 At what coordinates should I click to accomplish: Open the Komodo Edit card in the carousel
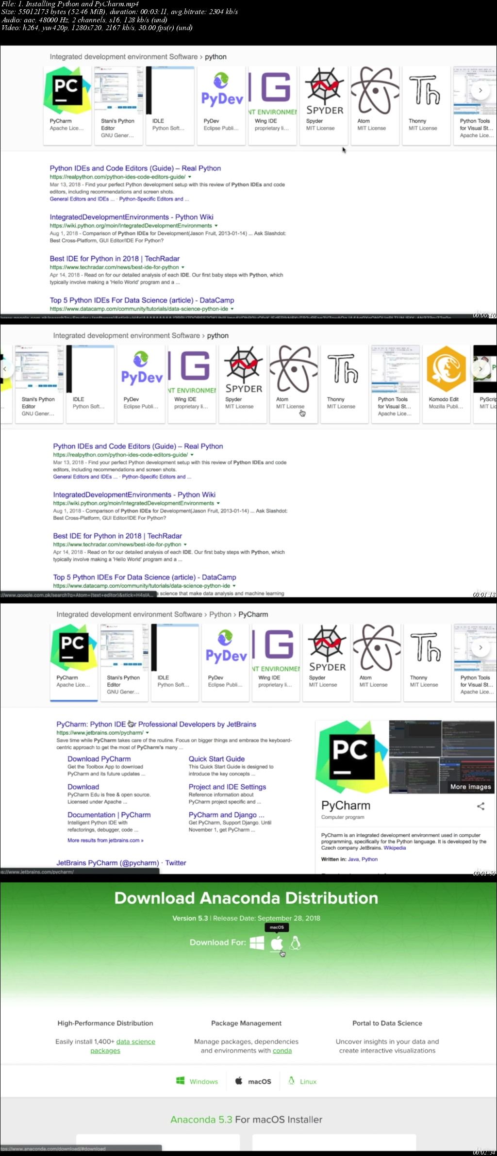(x=446, y=384)
